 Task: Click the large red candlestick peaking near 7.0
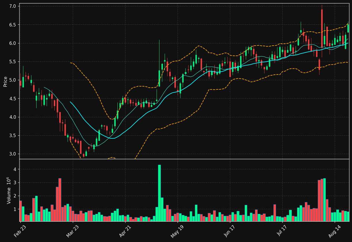[x=322, y=28]
